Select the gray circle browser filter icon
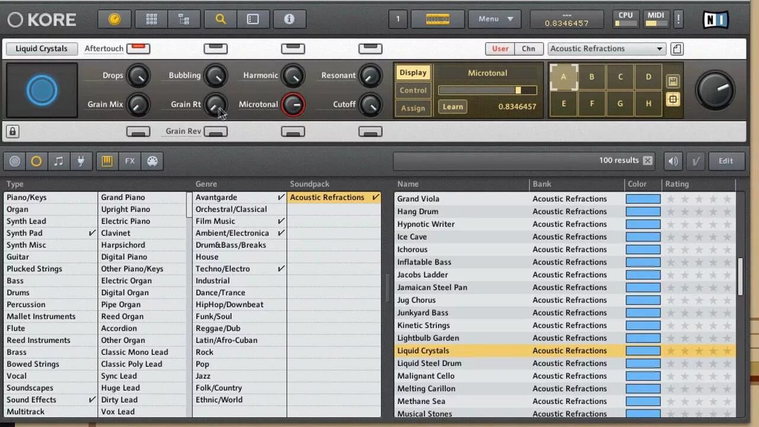 pyautogui.click(x=15, y=161)
